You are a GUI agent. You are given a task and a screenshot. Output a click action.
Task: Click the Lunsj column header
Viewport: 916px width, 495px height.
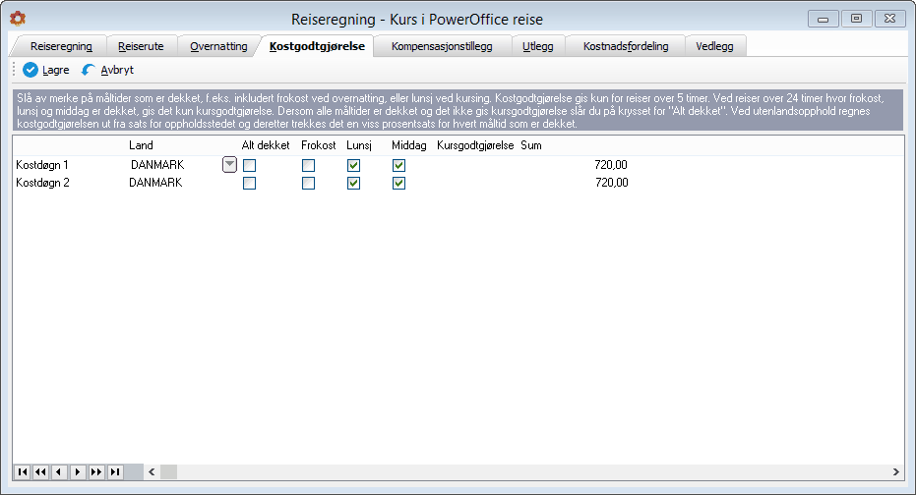[359, 145]
